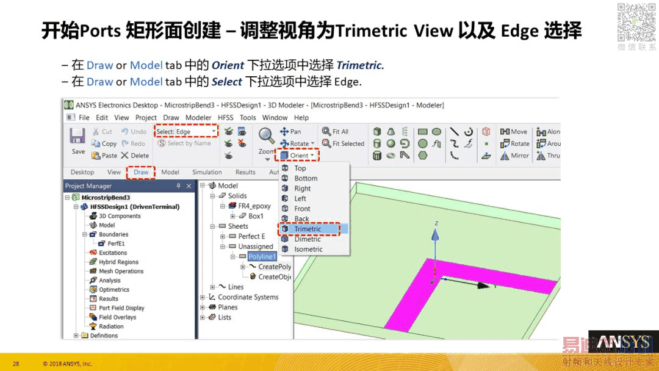Click the Draw helix icon

(x=405, y=132)
